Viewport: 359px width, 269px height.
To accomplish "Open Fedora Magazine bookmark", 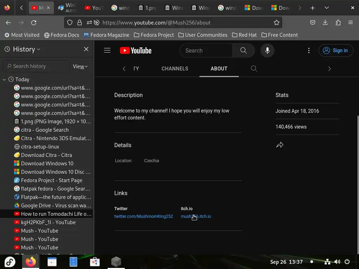I will (x=107, y=35).
